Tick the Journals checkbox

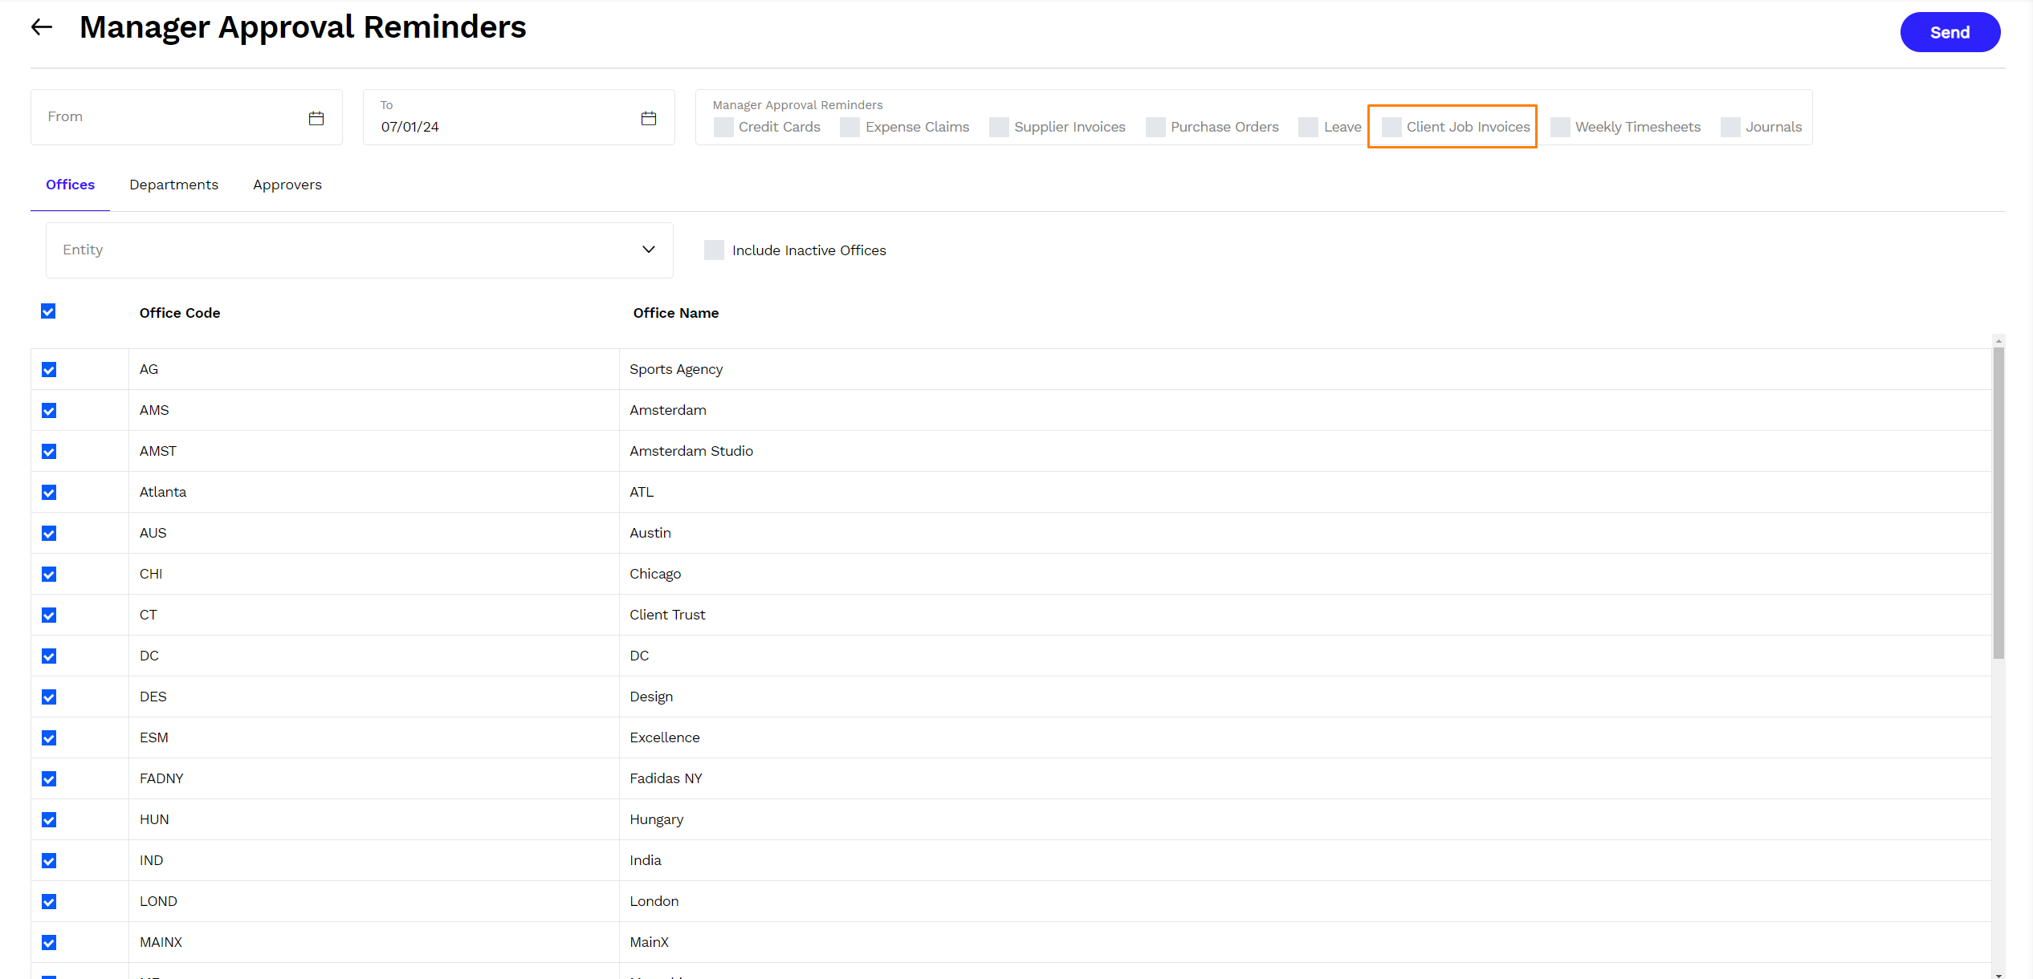1730,127
